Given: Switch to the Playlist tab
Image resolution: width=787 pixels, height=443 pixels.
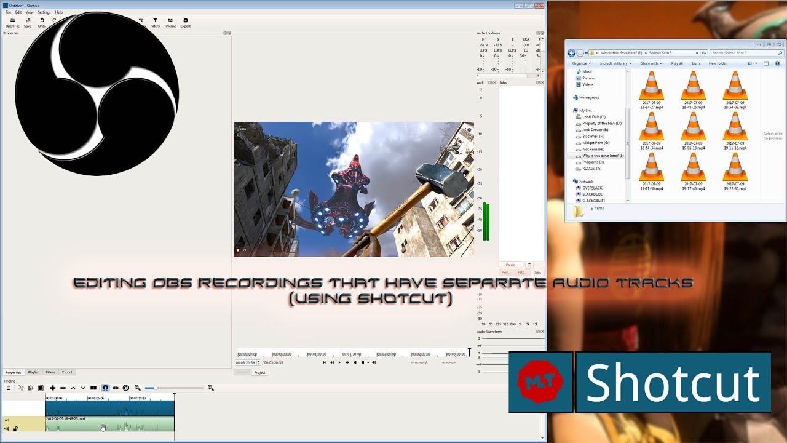Looking at the screenshot, I should pyautogui.click(x=33, y=372).
